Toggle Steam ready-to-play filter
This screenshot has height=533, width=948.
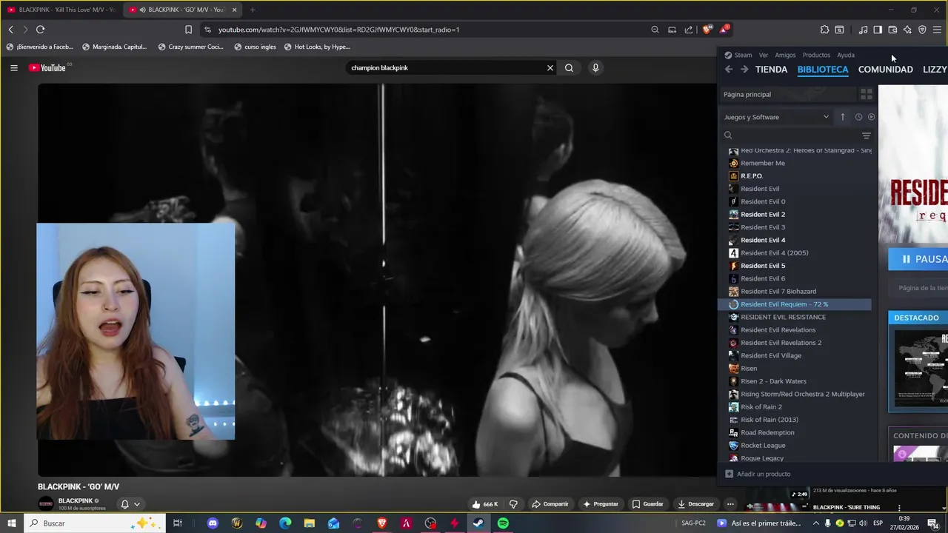click(871, 117)
